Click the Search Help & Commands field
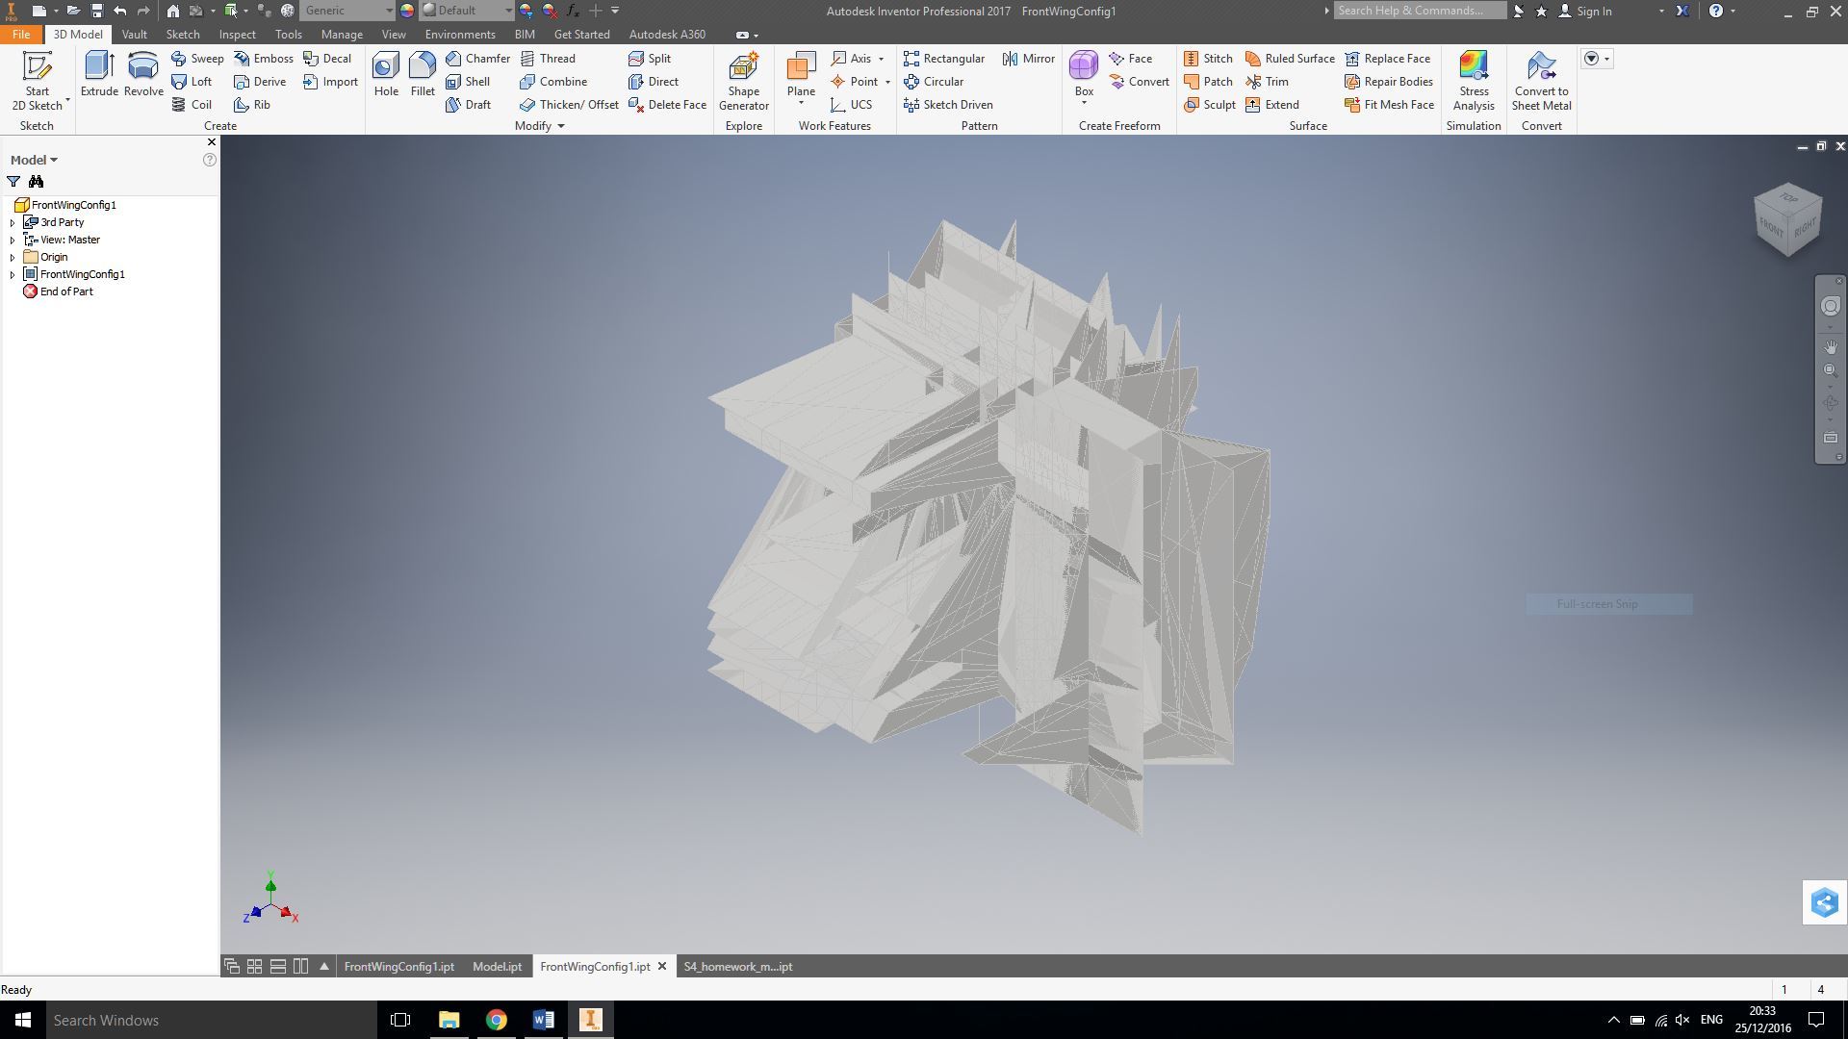Image resolution: width=1848 pixels, height=1039 pixels. coord(1420,11)
